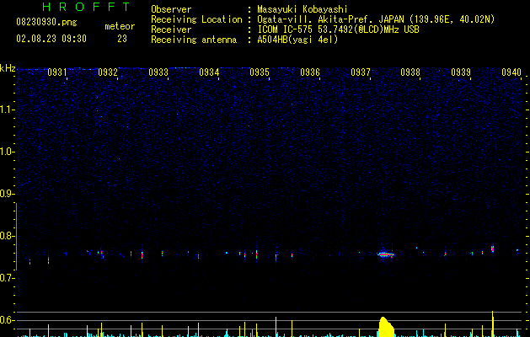This screenshot has width=530, height=337.
Task: Click the long meteor echo after 0937
Action: 386,254
